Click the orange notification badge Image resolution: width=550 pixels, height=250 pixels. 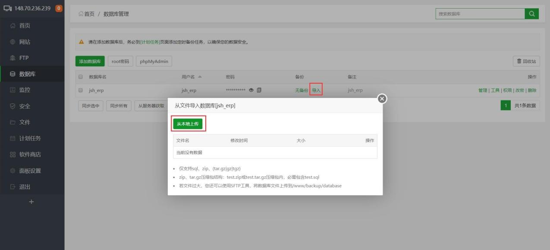59,9
